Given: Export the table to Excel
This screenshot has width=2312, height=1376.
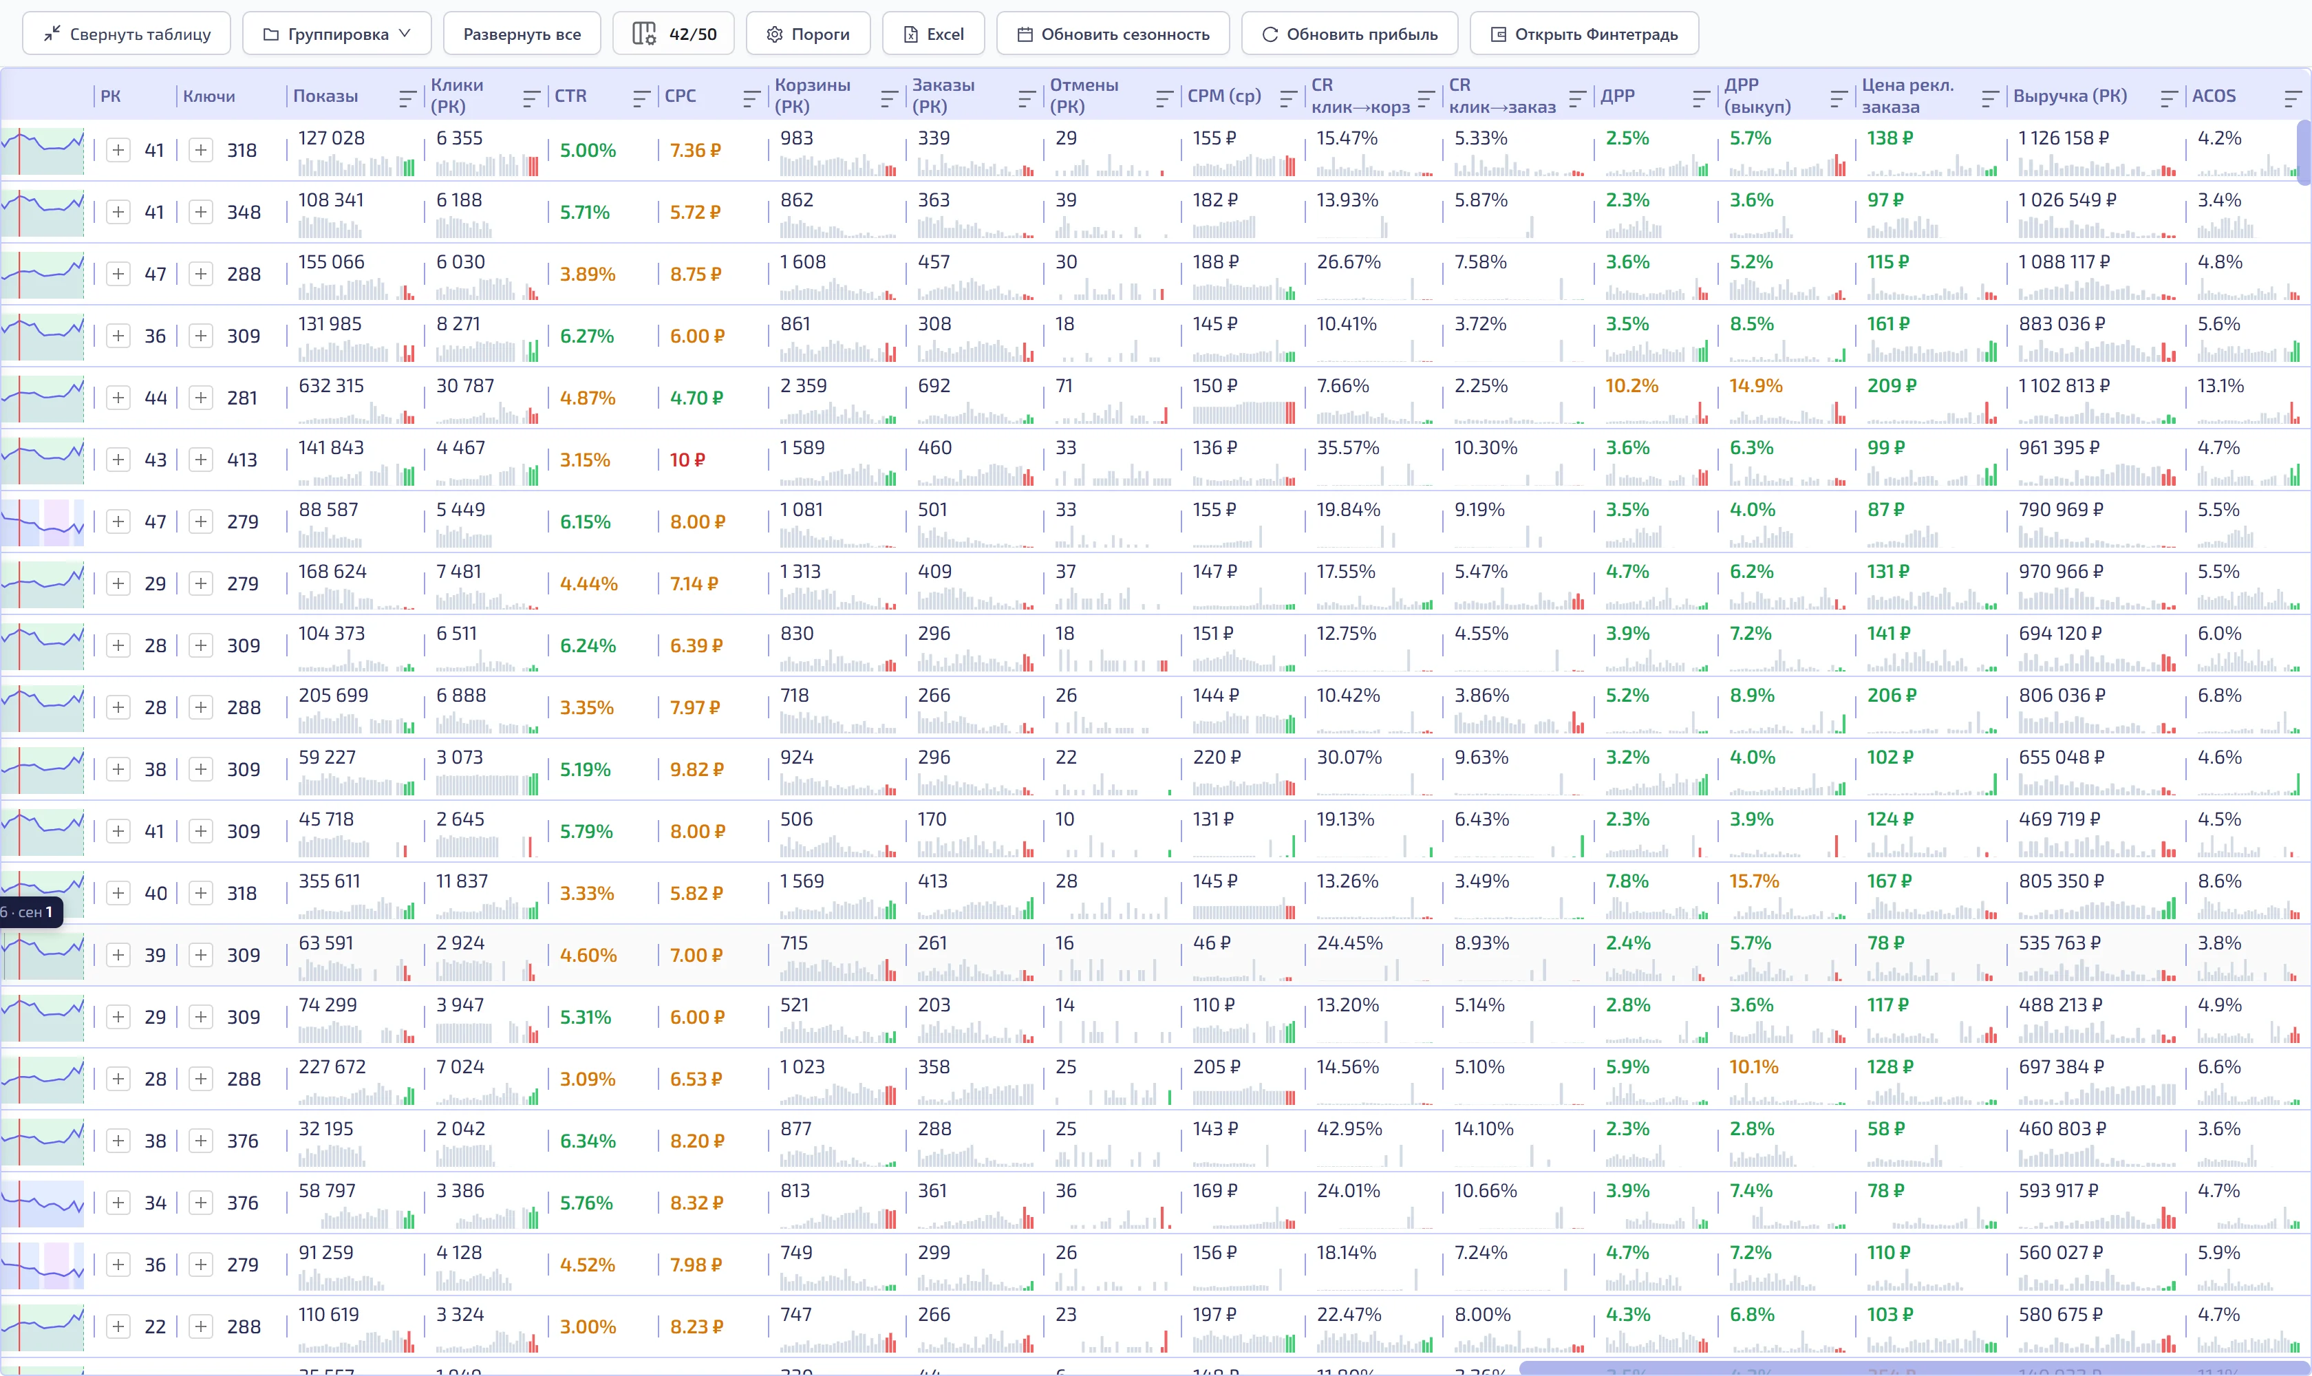Looking at the screenshot, I should pos(933,34).
